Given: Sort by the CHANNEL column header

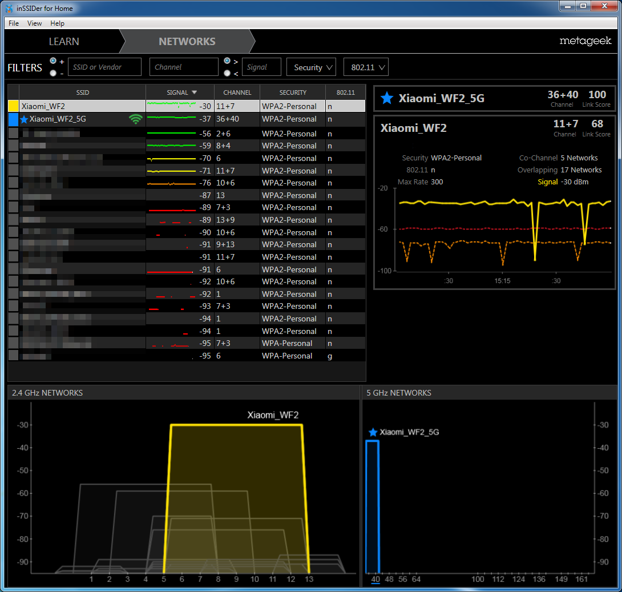Looking at the screenshot, I should tap(237, 92).
